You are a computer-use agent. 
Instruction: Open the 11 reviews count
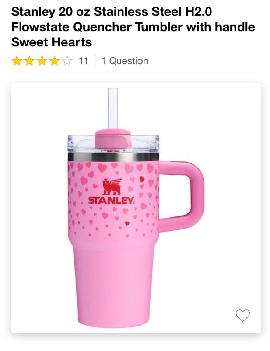pos(83,61)
